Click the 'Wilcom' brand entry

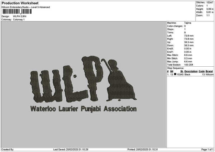click(210, 75)
